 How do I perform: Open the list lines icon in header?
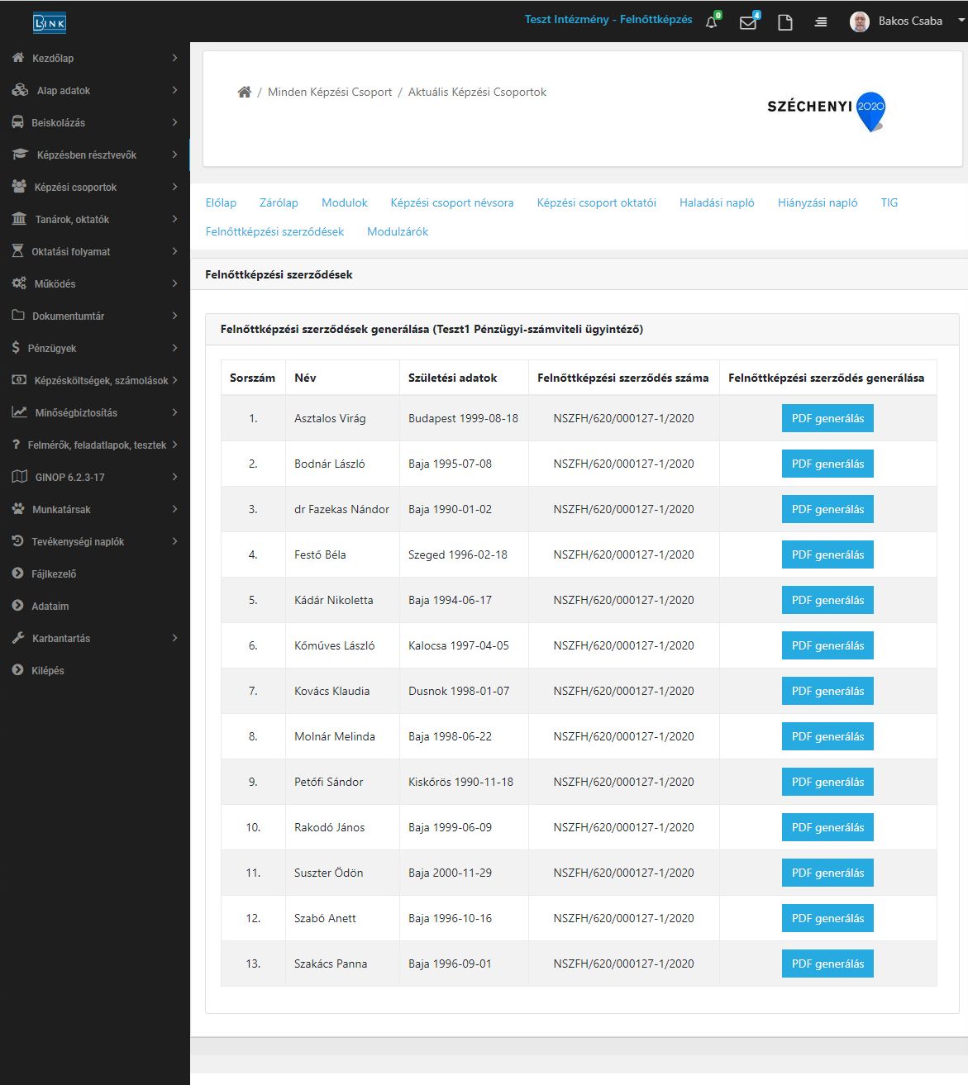click(821, 22)
